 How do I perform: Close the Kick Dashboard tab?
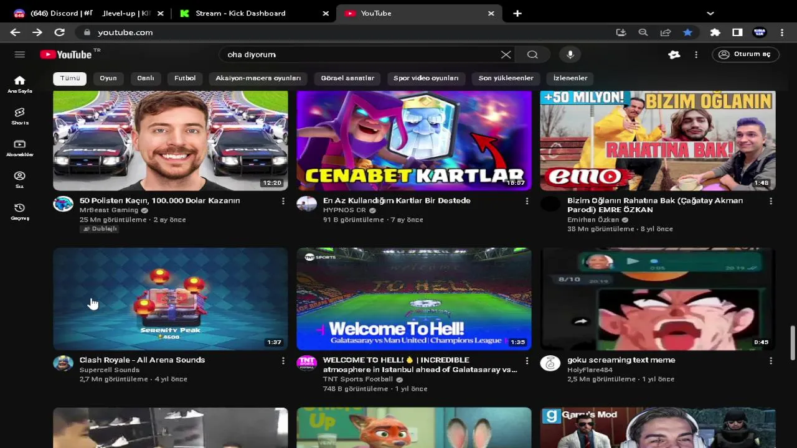[325, 13]
